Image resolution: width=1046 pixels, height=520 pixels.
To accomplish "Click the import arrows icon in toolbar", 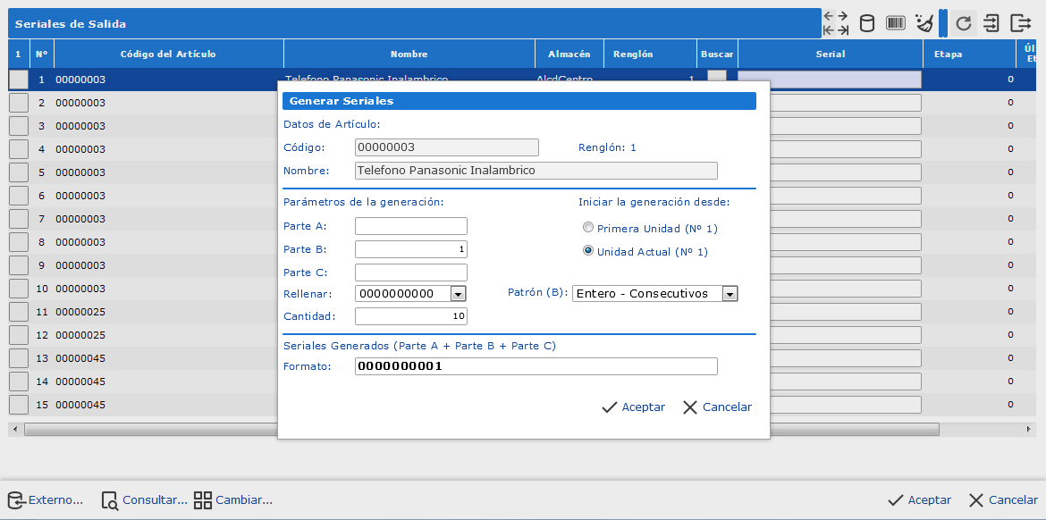I will tap(991, 23).
